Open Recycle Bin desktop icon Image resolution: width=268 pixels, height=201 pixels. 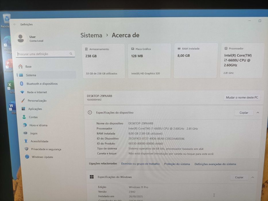[x=7, y=21]
